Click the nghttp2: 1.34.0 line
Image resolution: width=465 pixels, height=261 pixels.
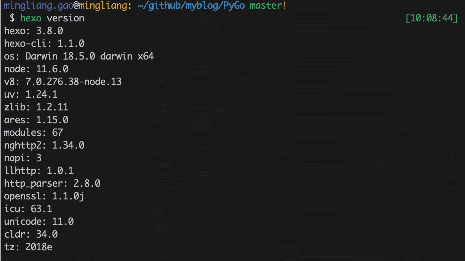(44, 145)
